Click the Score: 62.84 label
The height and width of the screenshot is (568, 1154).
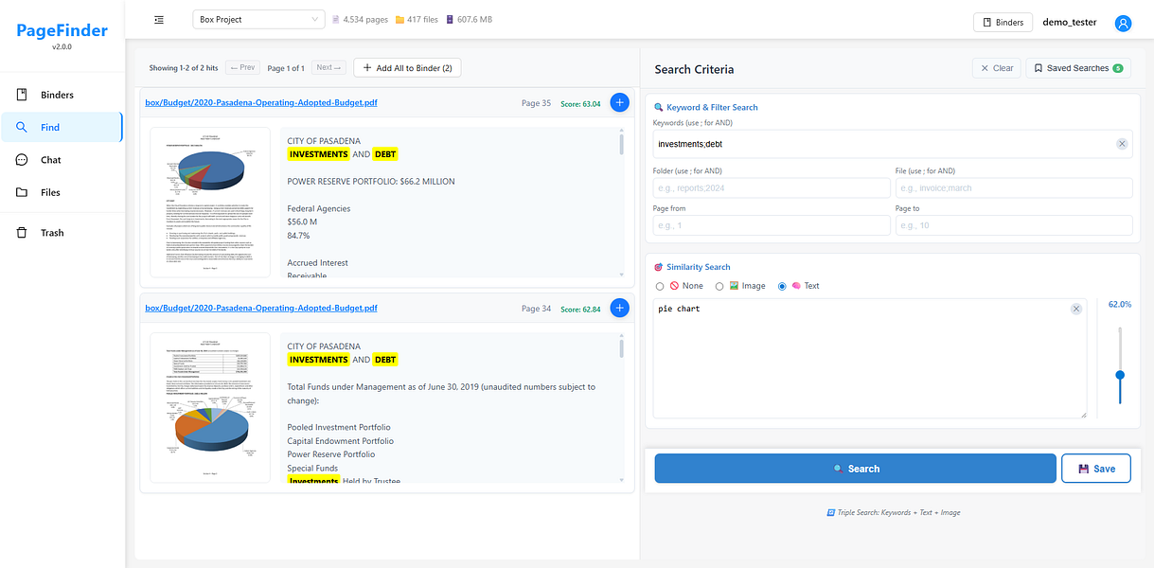(x=580, y=309)
